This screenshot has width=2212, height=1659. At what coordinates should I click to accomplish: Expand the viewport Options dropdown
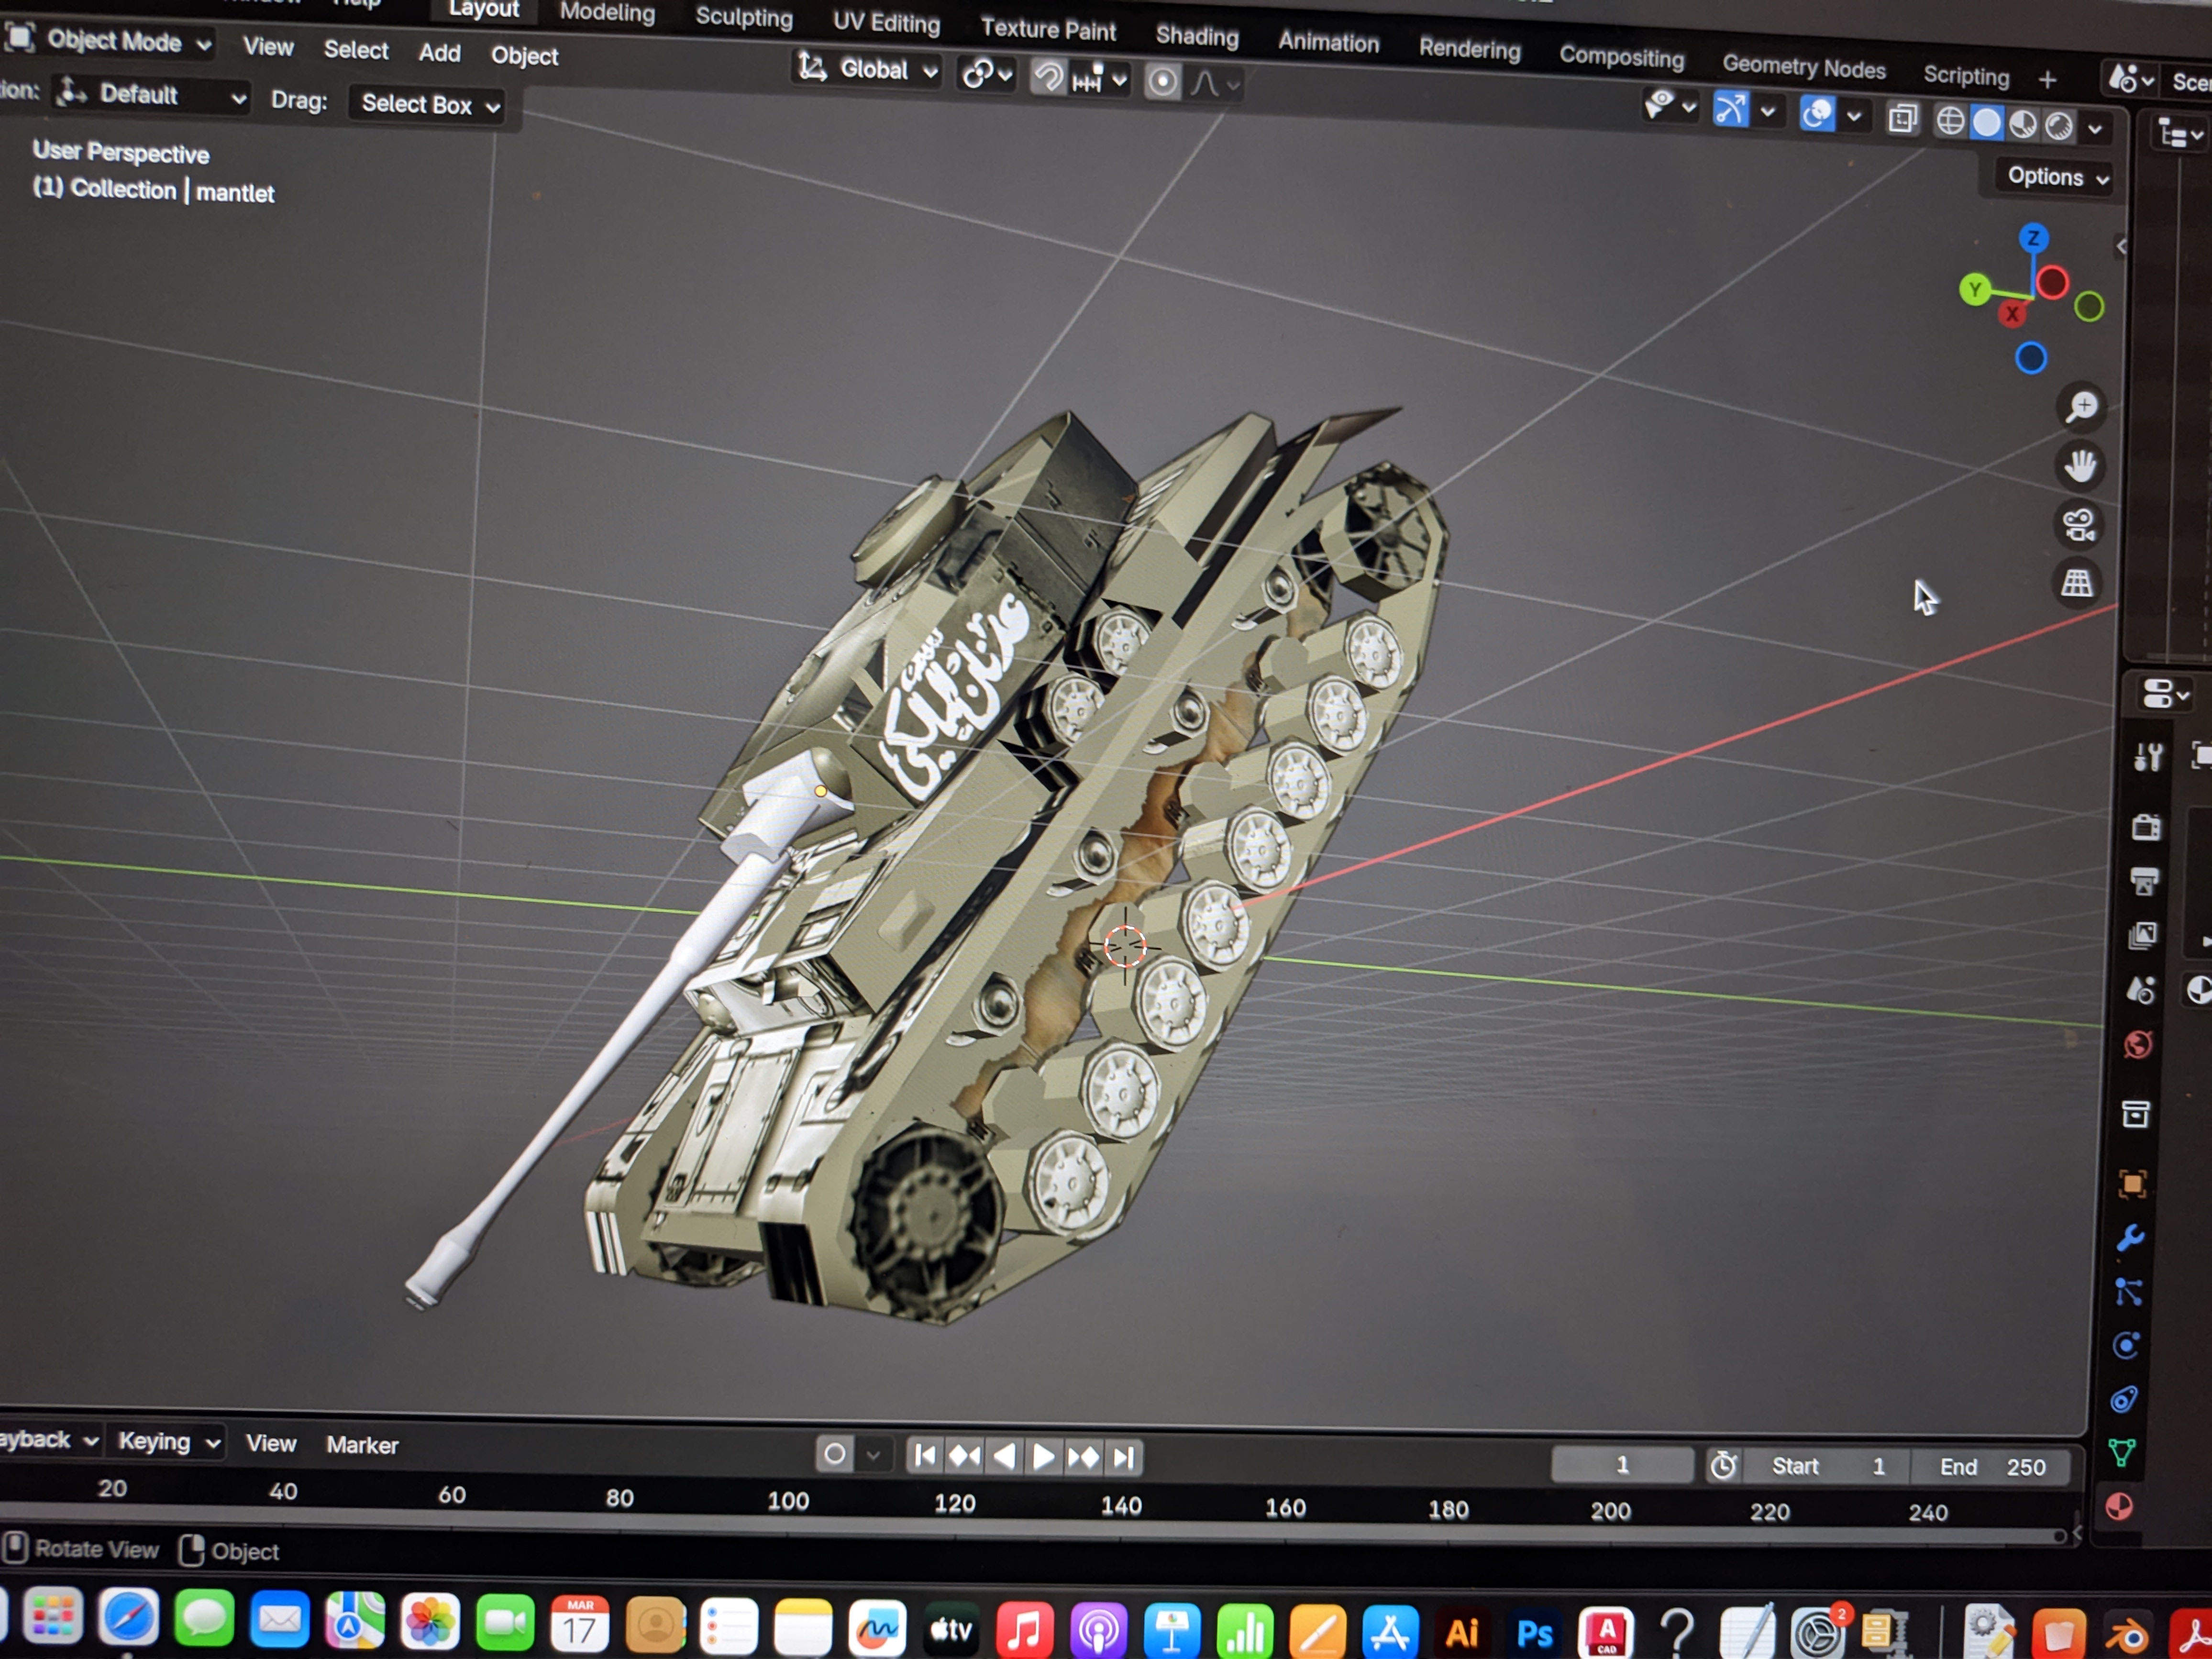pos(2057,177)
